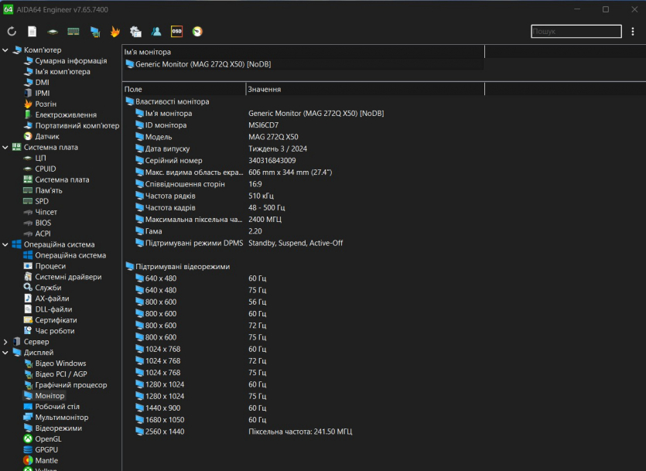Click the monitor diagnostics toolbar icon
This screenshot has width=646, height=471.
point(94,32)
